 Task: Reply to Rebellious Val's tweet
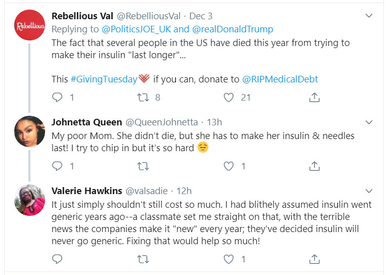point(58,98)
